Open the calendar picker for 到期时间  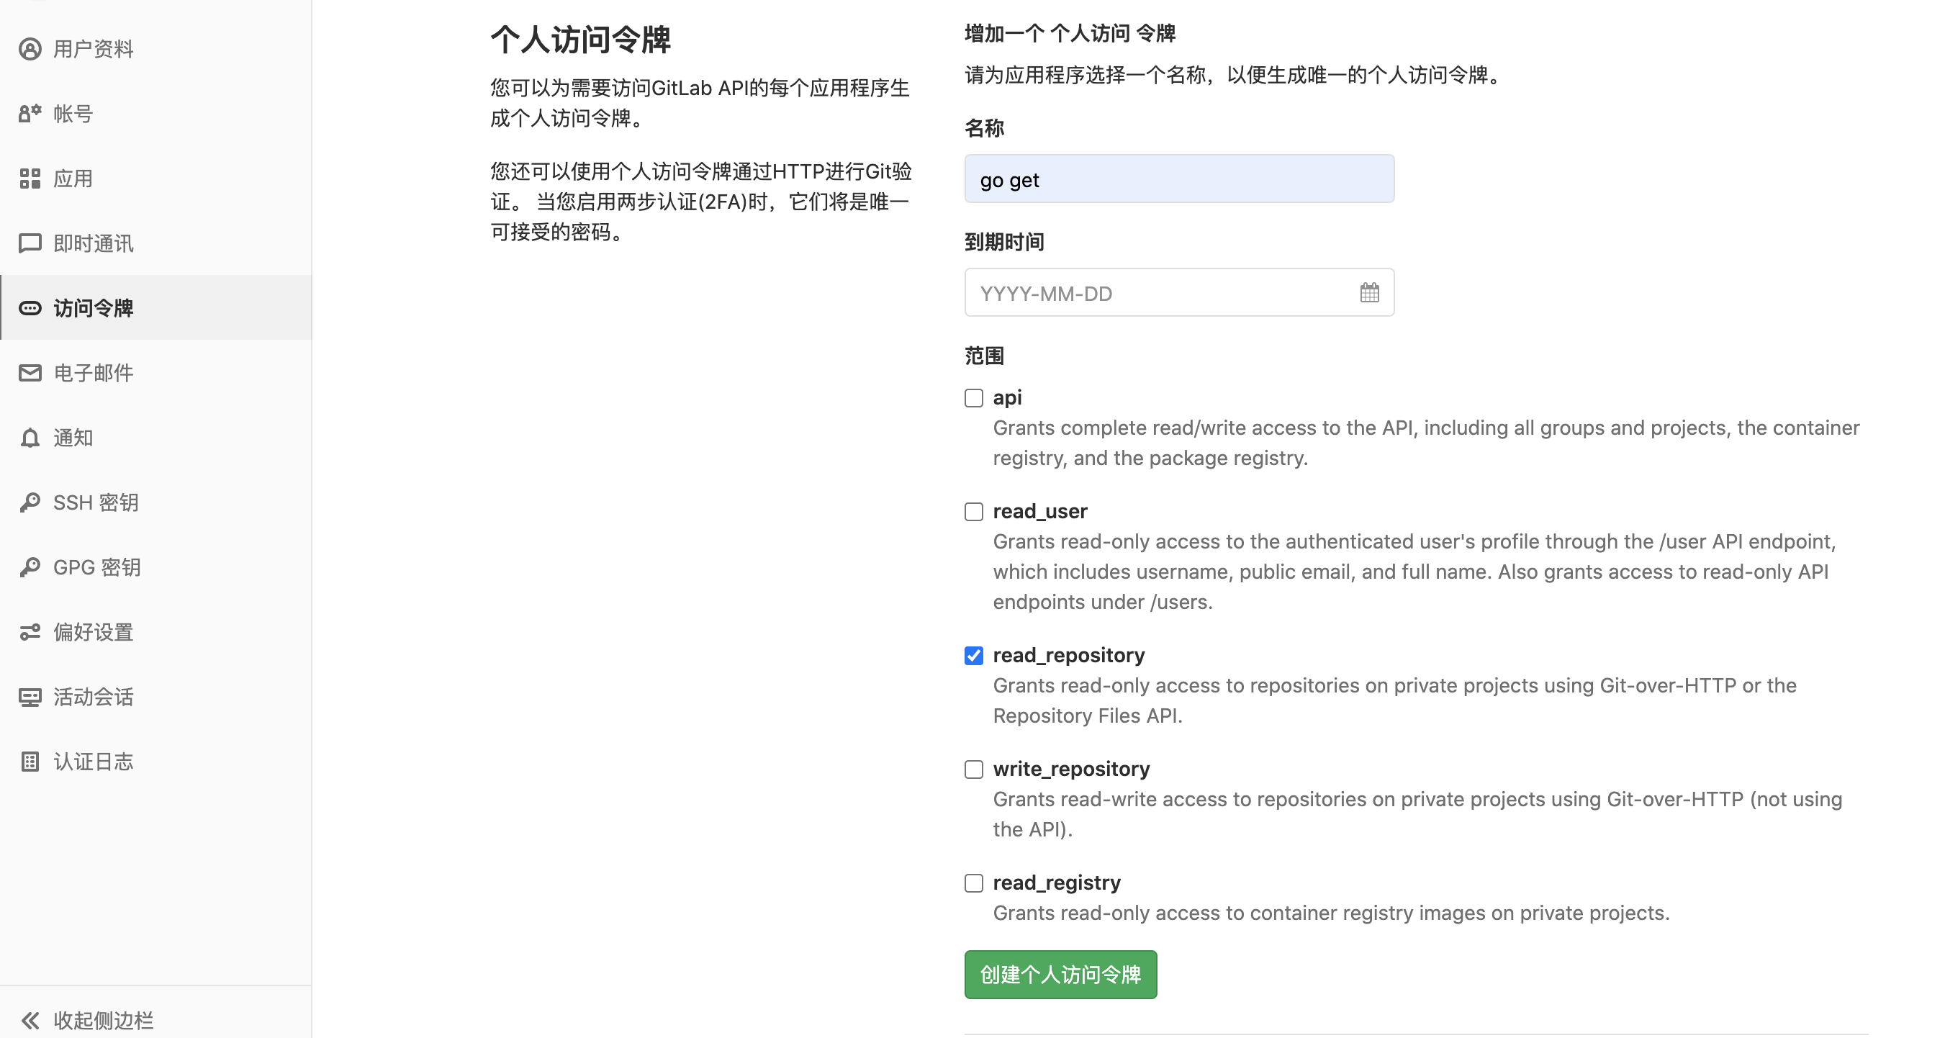1370,293
